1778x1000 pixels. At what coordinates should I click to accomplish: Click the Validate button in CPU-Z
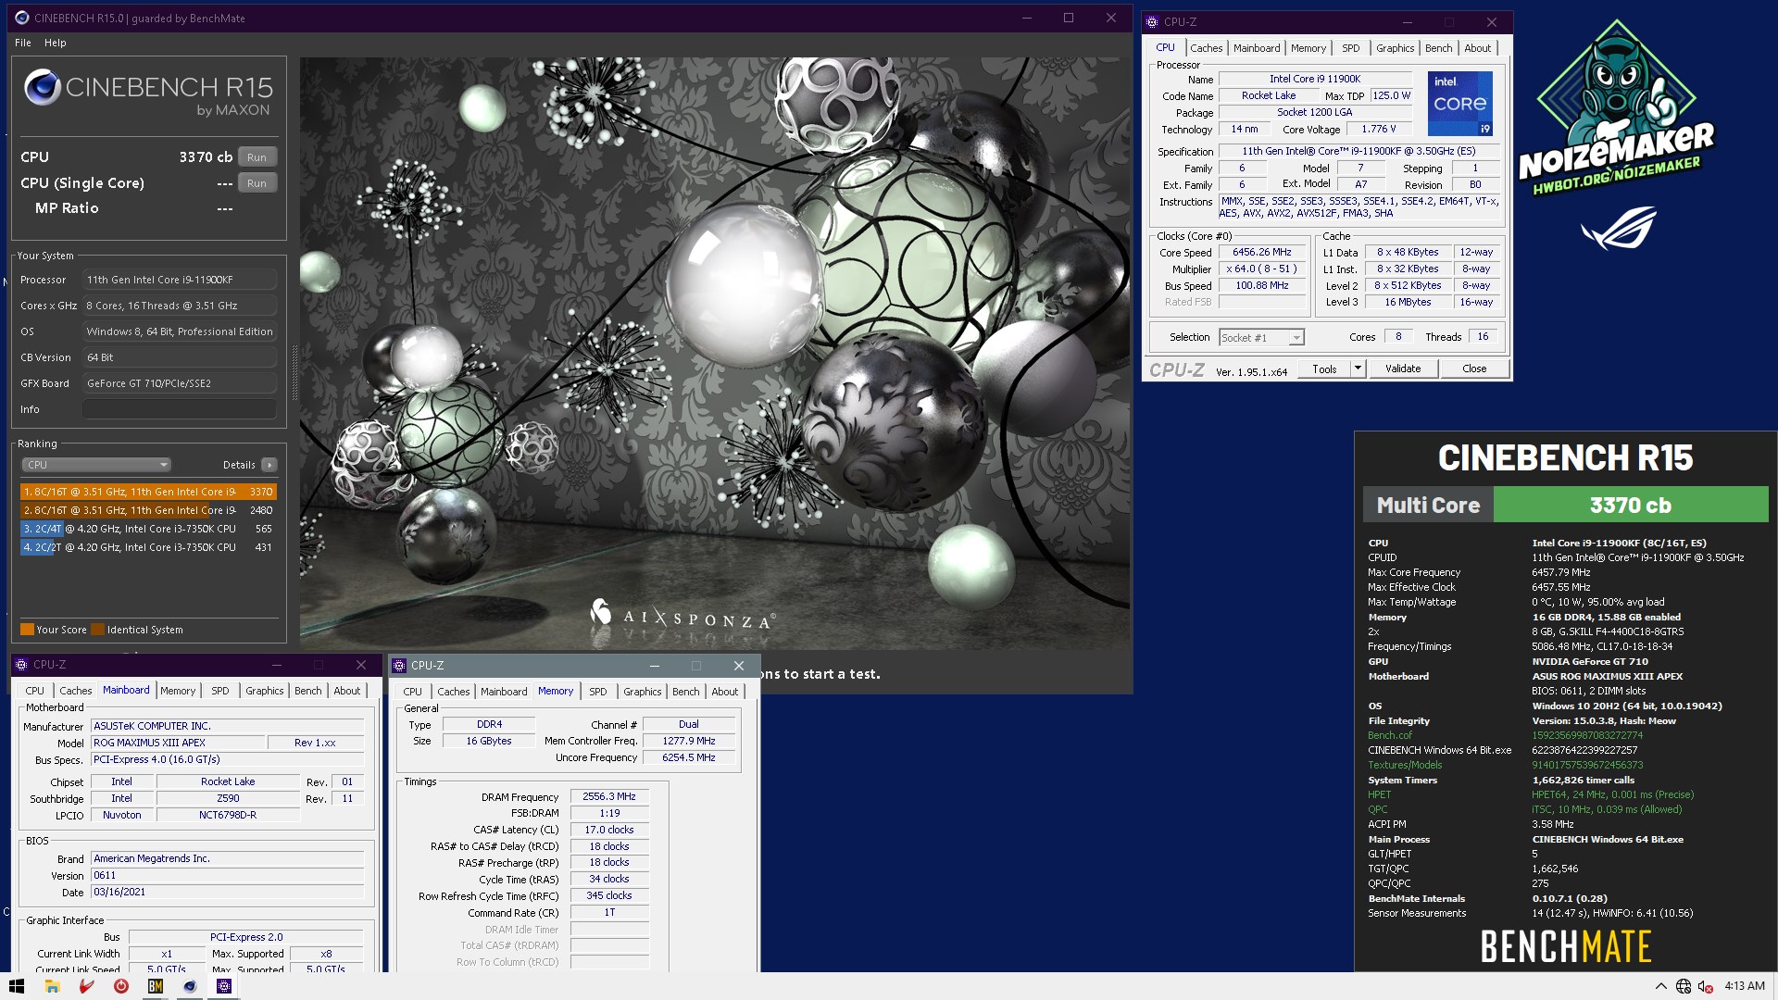(x=1403, y=369)
